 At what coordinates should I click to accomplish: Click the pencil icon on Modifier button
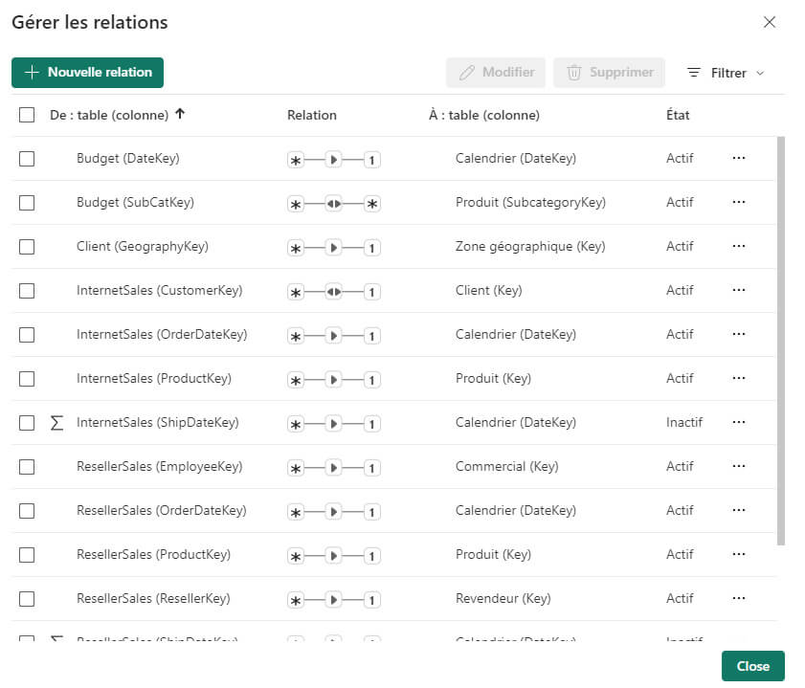(466, 73)
